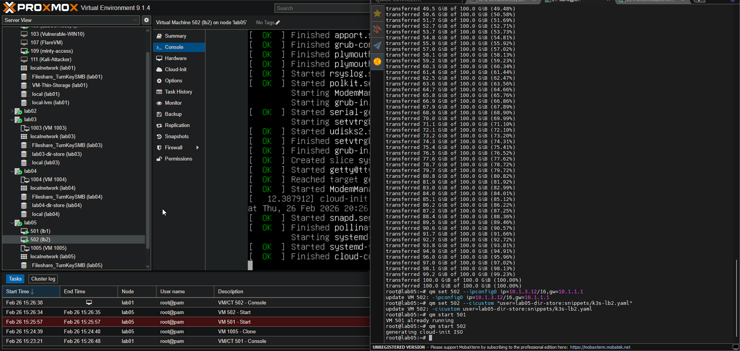
Task: Open the Backup section
Action: click(173, 114)
